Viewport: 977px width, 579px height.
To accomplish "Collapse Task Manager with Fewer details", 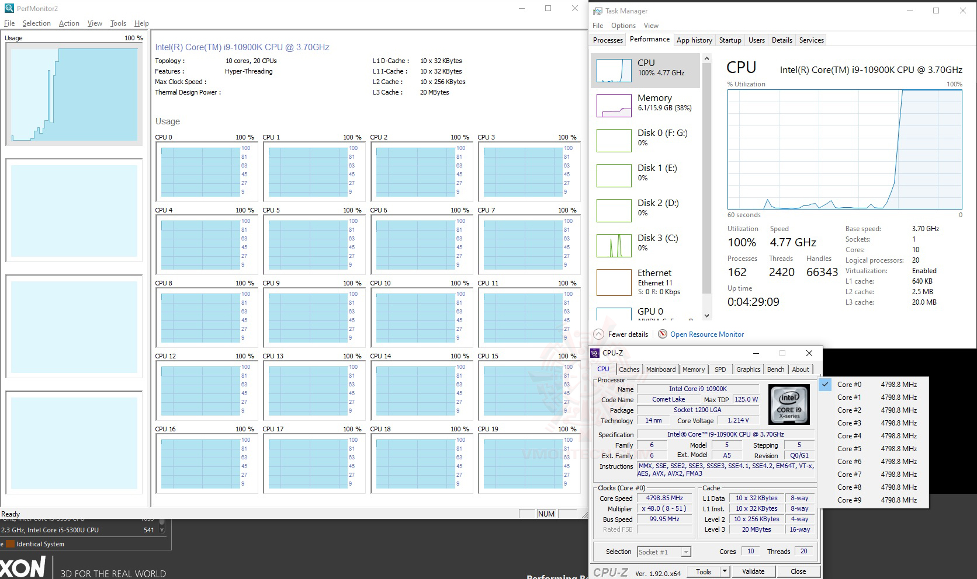I will point(621,334).
